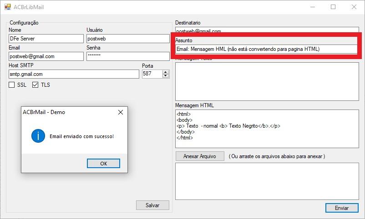Click the 'Host SMTP' label
Viewport: 365px width, 219px height.
(x=21, y=65)
